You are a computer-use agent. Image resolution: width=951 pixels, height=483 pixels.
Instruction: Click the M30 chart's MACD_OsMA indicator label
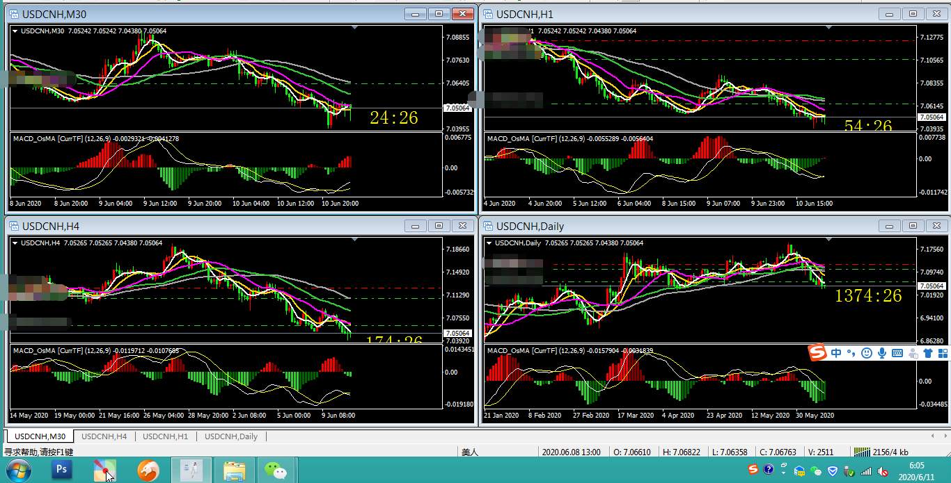[96, 139]
